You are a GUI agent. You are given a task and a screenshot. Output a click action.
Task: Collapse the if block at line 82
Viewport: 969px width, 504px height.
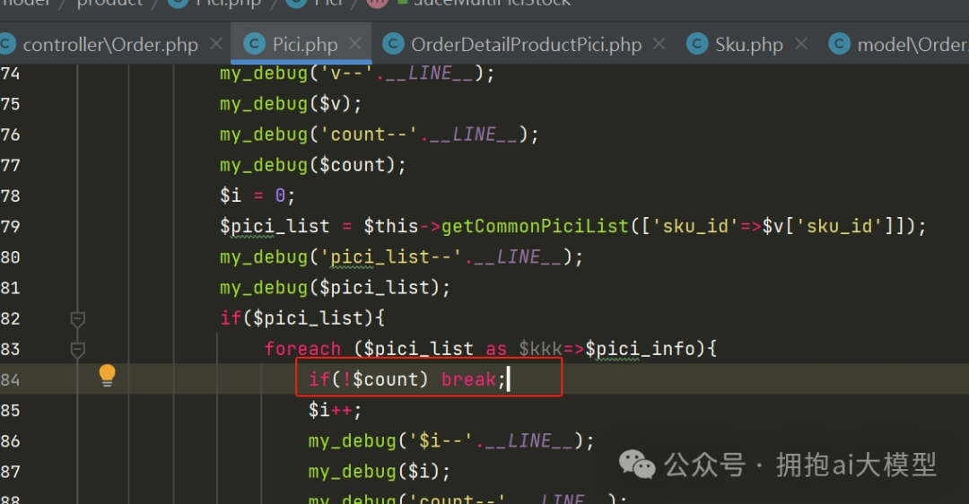click(x=77, y=318)
